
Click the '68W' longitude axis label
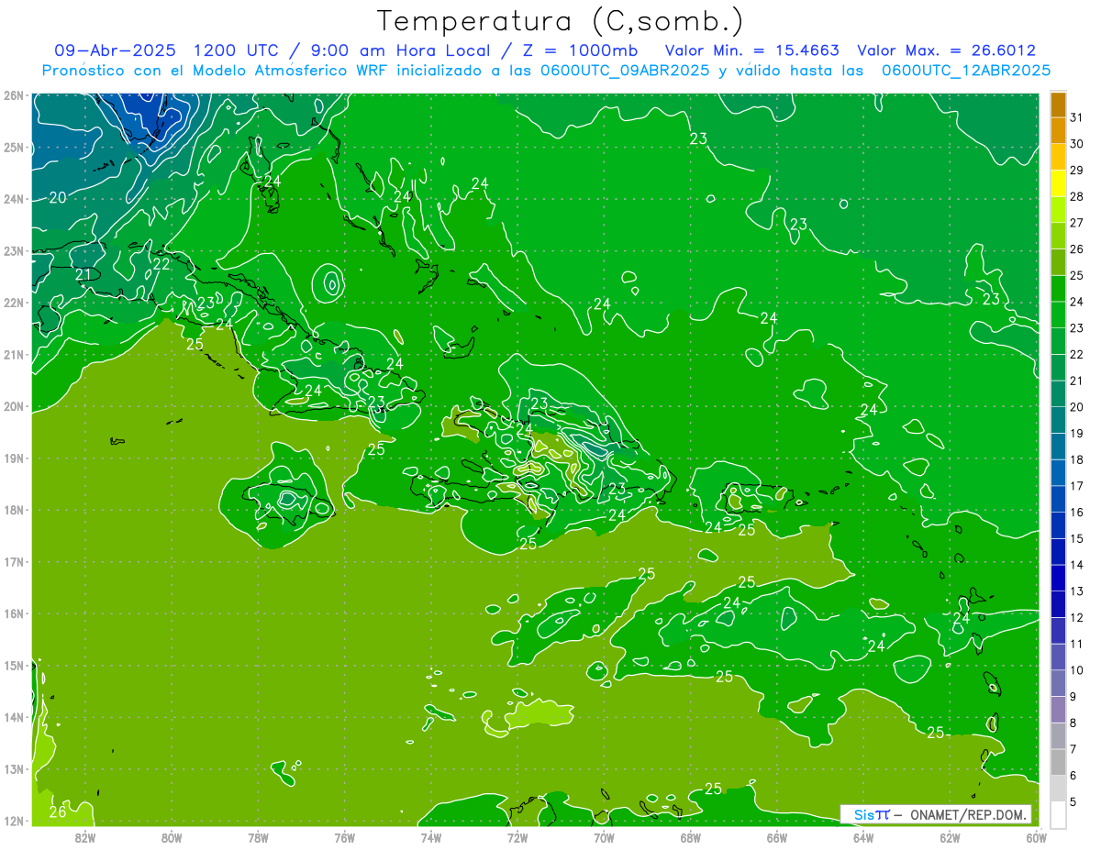click(691, 837)
